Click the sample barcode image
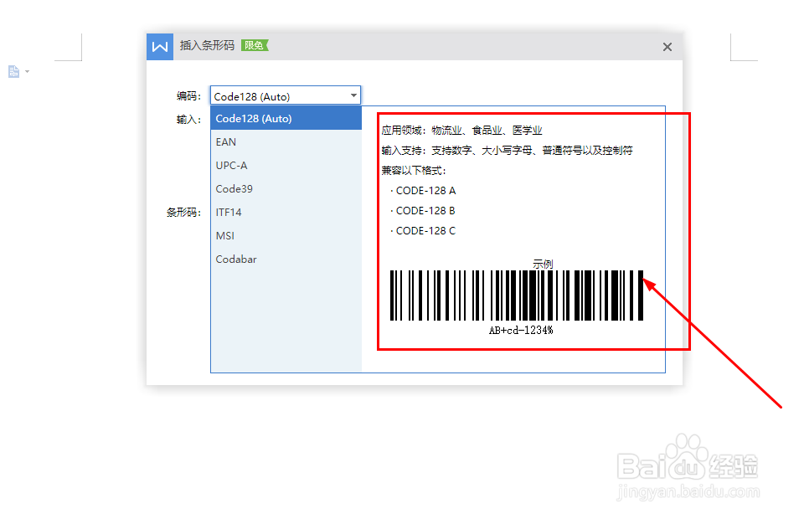 (517, 295)
